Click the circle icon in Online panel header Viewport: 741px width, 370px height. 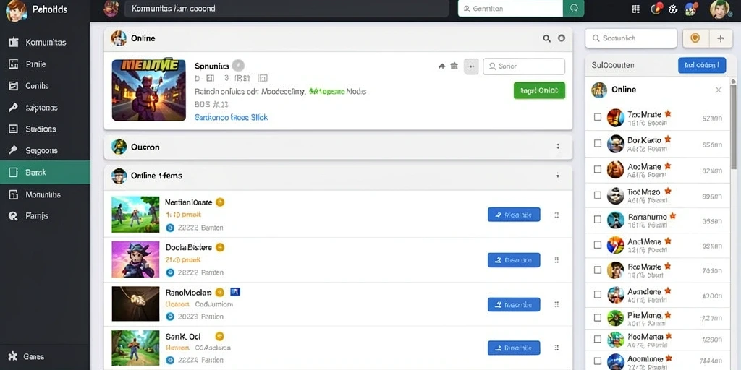tap(562, 38)
